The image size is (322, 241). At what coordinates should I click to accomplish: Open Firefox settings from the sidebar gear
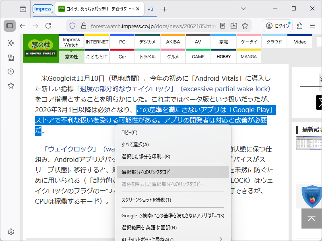(10, 232)
